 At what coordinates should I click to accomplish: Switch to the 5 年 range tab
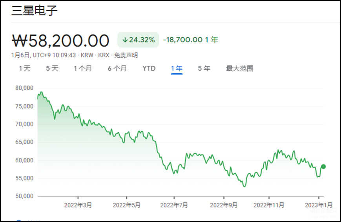pos(204,69)
